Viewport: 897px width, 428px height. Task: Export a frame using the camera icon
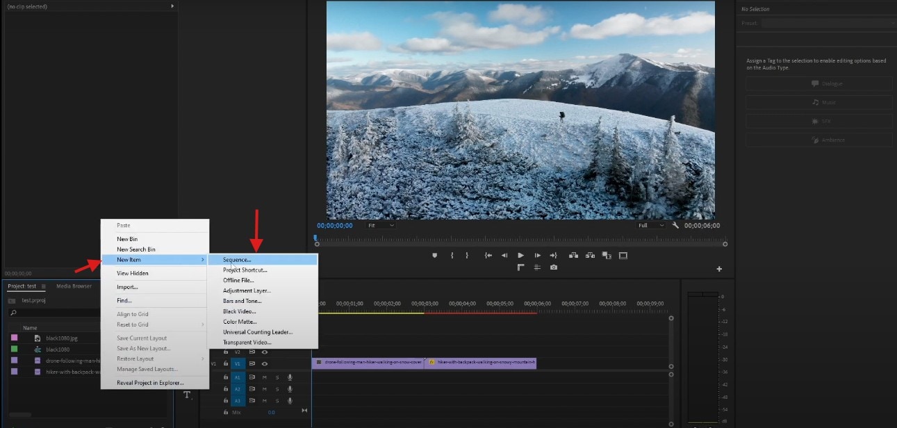click(x=554, y=267)
